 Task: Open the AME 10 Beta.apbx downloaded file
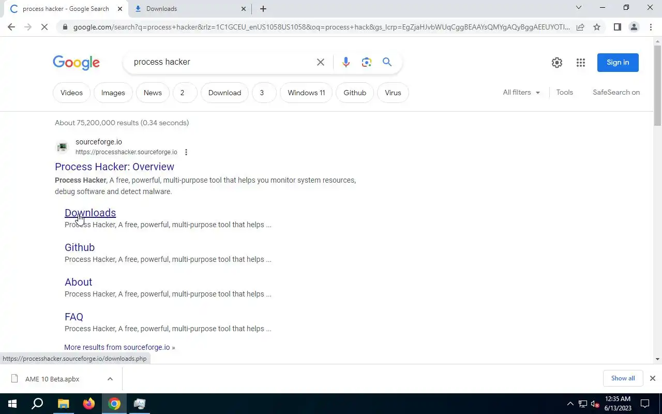(52, 379)
